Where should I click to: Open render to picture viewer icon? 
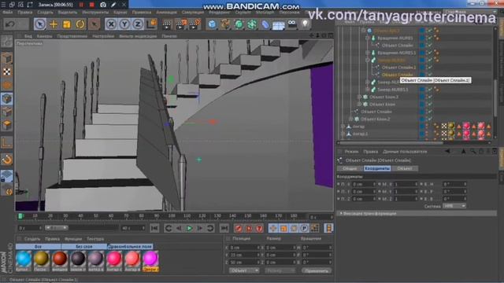click(x=181, y=24)
